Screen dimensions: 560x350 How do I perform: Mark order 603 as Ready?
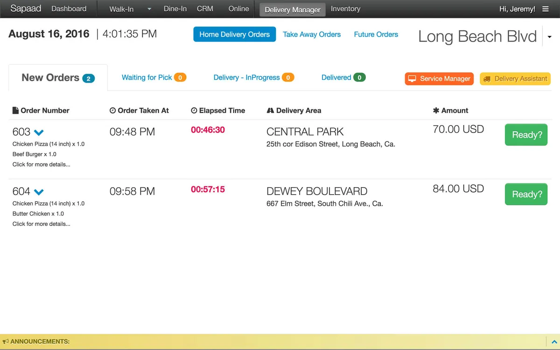tap(526, 135)
